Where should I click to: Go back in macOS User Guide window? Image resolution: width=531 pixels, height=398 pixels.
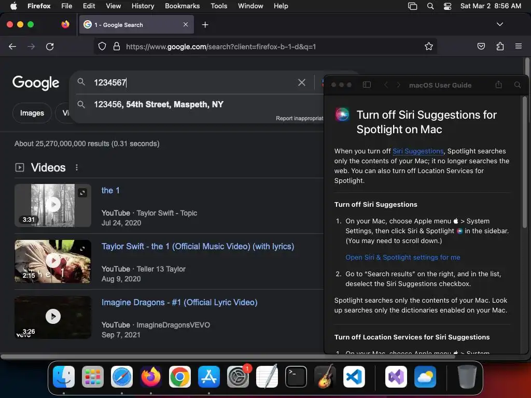pos(386,84)
